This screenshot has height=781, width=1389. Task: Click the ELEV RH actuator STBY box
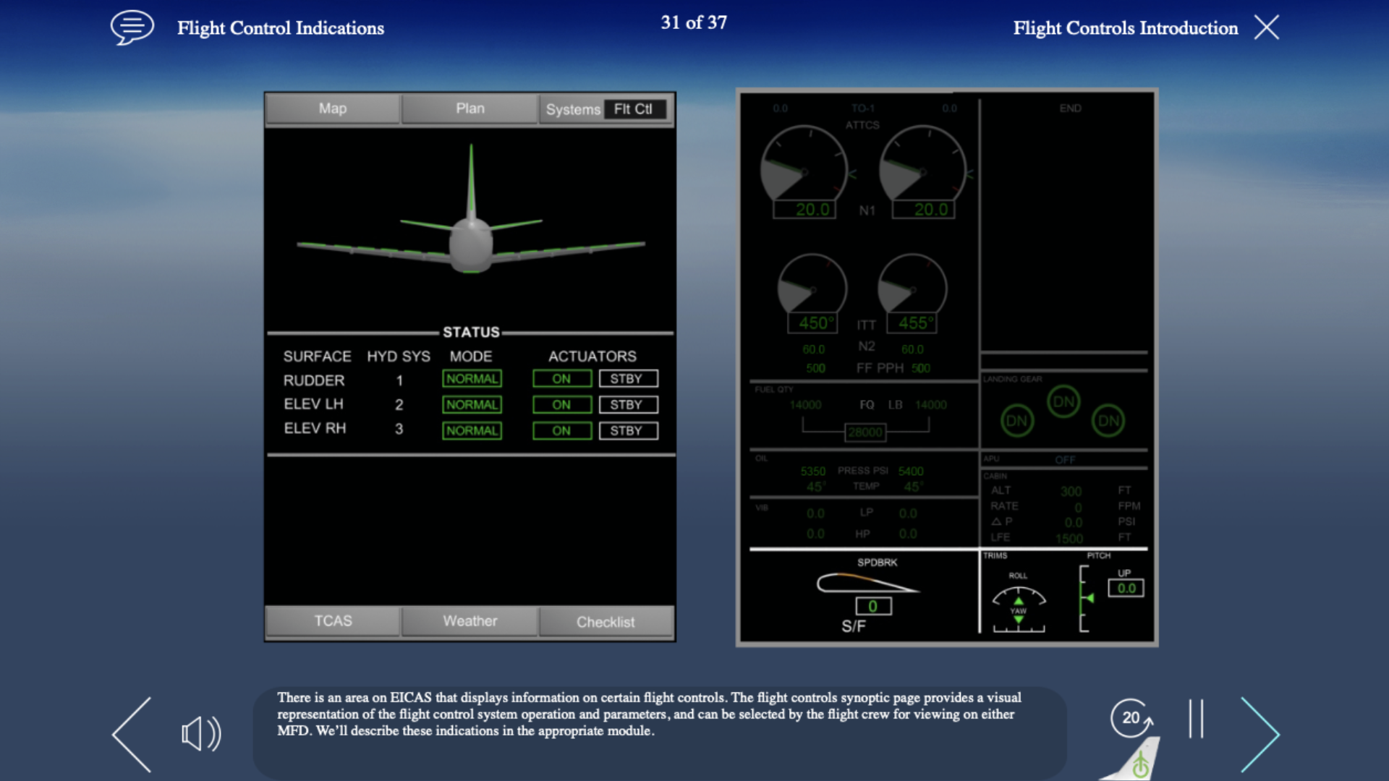628,431
